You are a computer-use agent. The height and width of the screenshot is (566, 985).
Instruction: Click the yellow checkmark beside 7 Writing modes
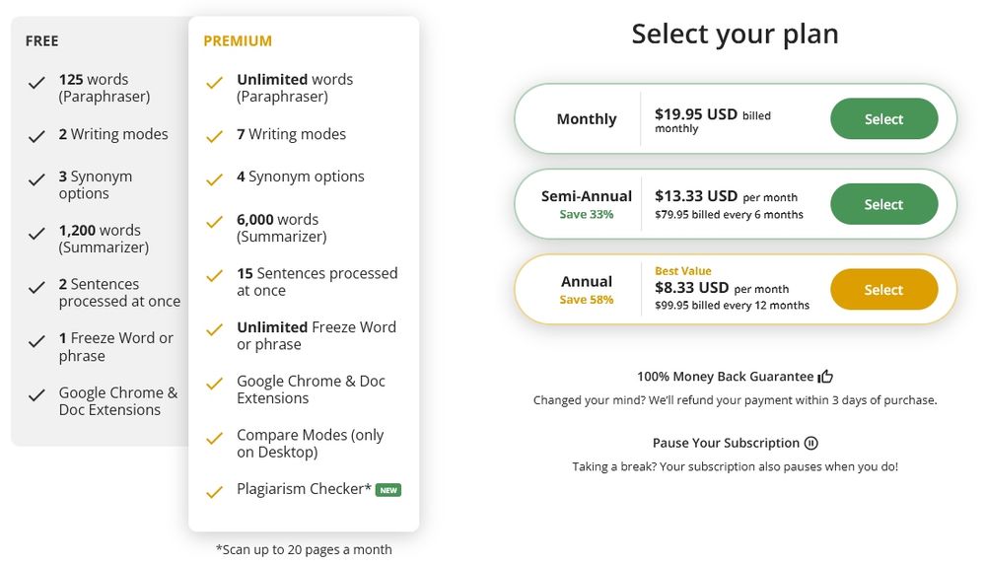(214, 136)
